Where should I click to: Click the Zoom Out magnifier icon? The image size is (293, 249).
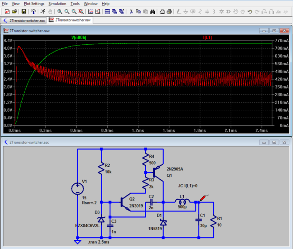[x=74, y=12]
